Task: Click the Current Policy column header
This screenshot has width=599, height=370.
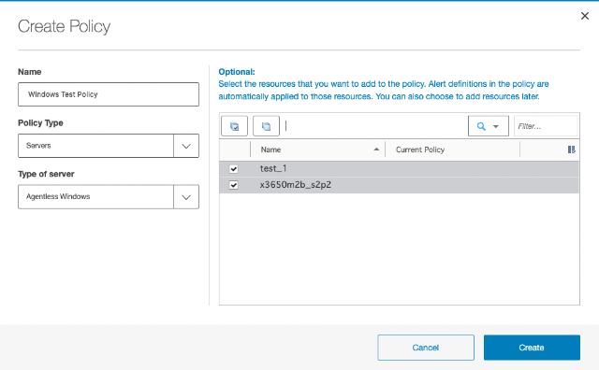Action: (x=420, y=149)
